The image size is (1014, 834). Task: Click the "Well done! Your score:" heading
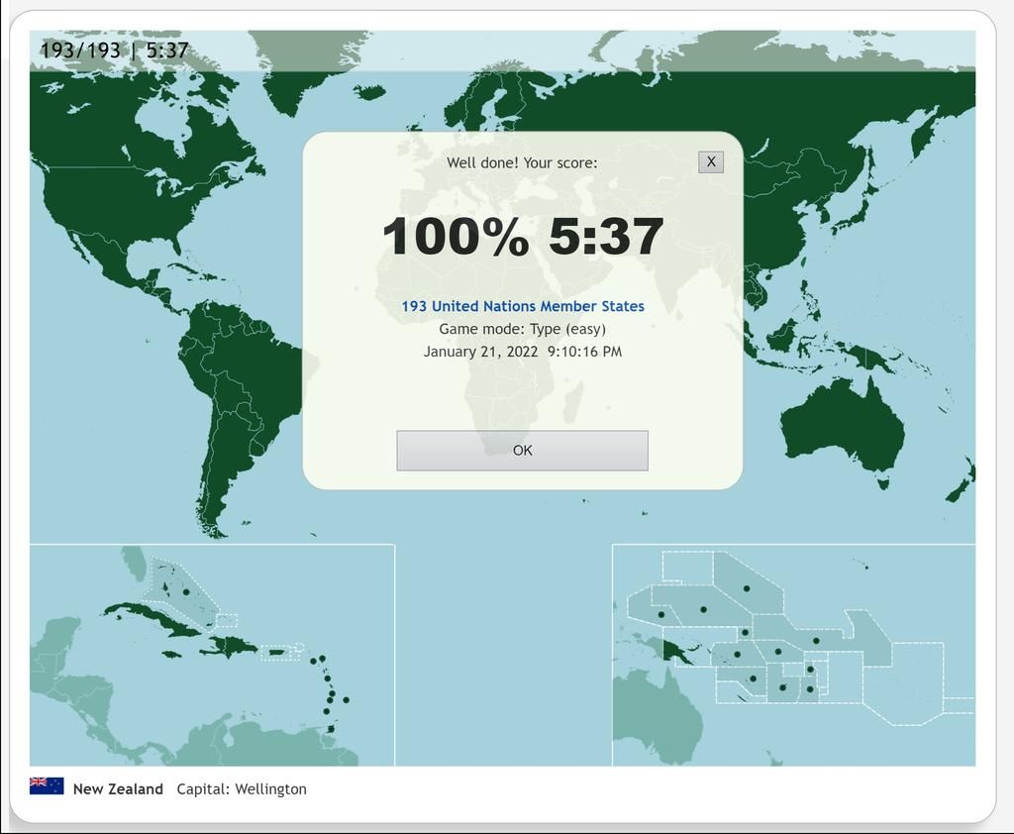click(522, 162)
